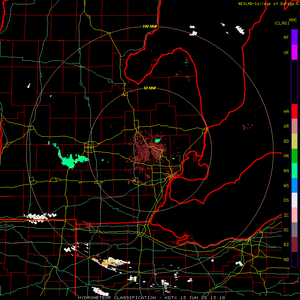Screen dimensions: 300x300
Task: Click the DS legend label
Action: click(x=286, y=200)
